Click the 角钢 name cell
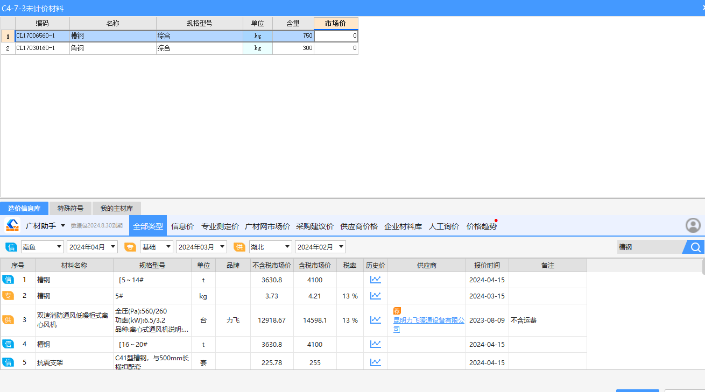Viewport: 705px width, 392px height. [x=113, y=48]
